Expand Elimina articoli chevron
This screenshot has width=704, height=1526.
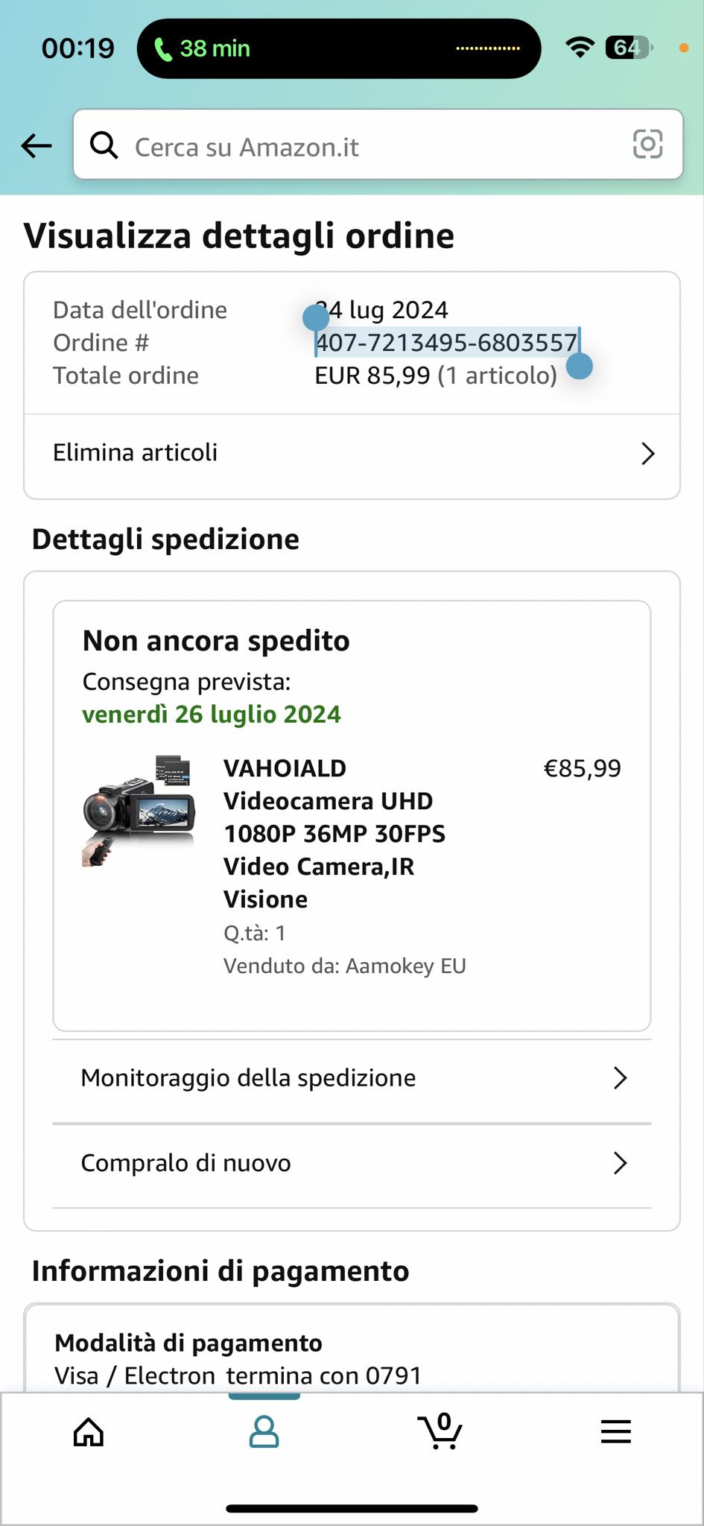pos(647,453)
